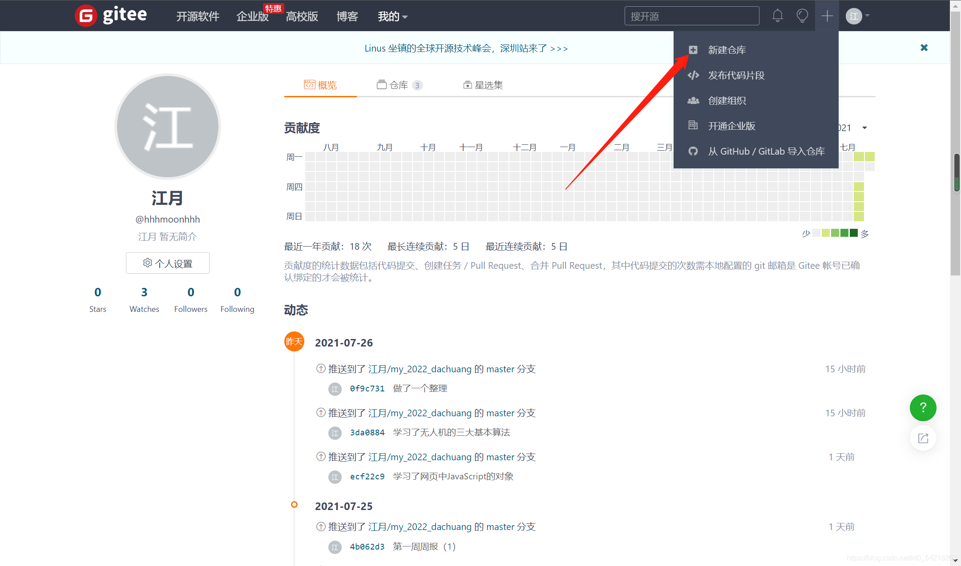Viewport: 961px width, 566px height.
Task: Dismiss the announcement banner close button
Action: [x=924, y=47]
